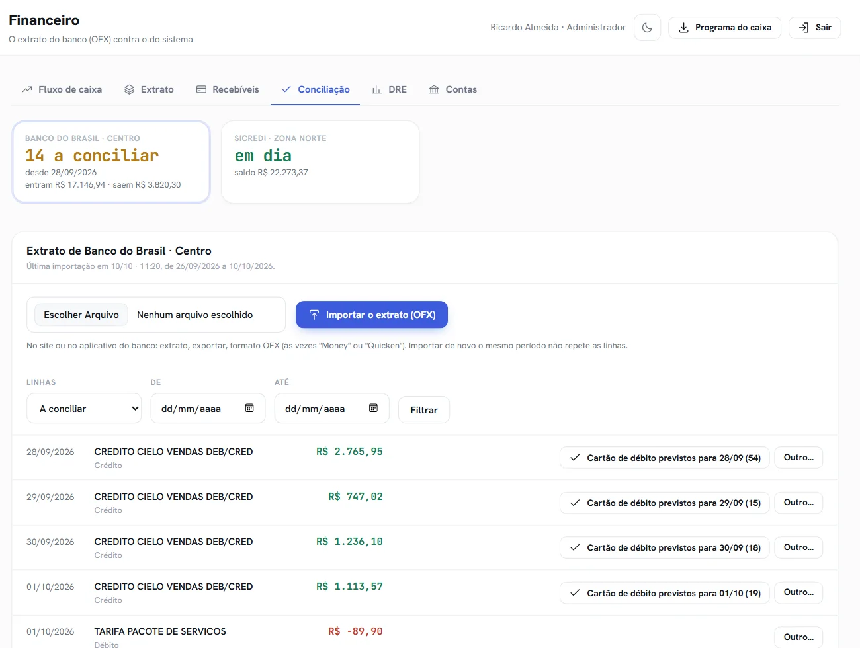860x648 pixels.
Task: Click the layers icon beside Extrato
Action: 130,89
